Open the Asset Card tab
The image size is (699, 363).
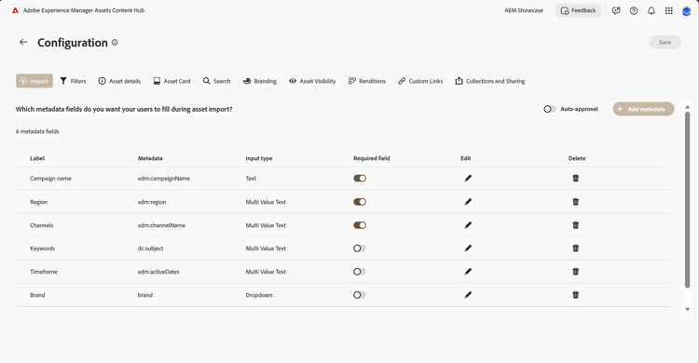171,81
